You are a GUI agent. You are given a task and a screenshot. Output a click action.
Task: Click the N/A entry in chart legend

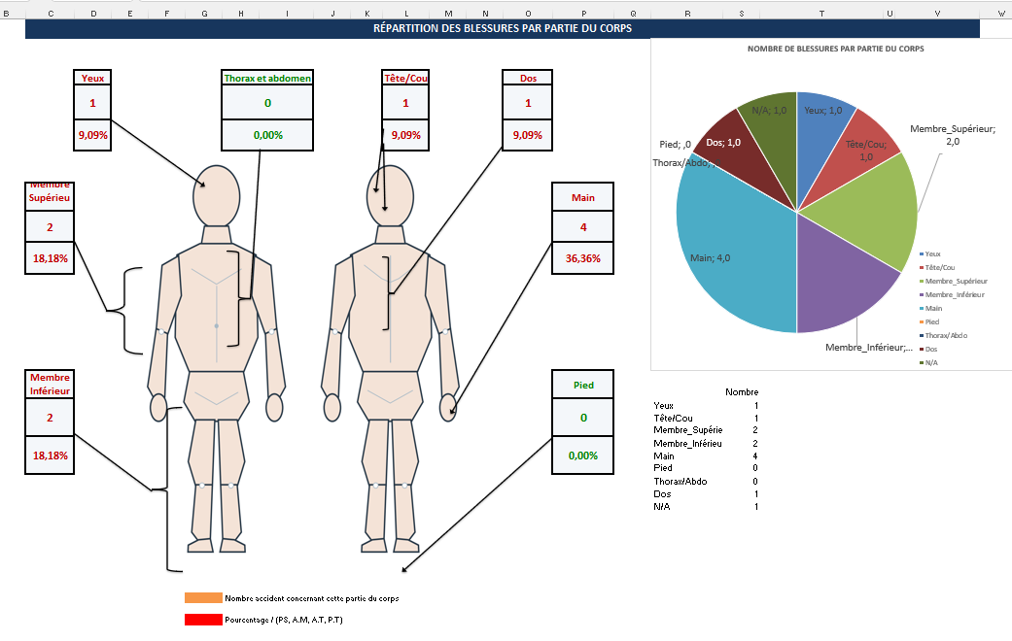(x=928, y=362)
